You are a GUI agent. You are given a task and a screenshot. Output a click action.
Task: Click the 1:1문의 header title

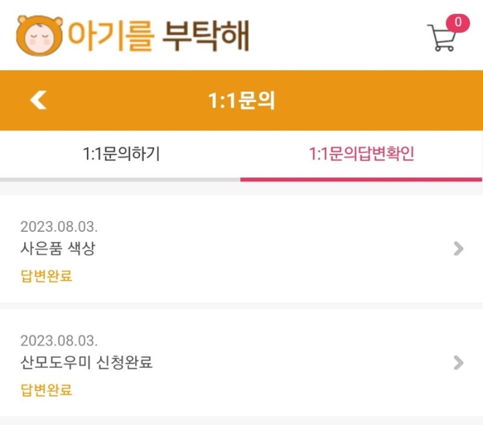(241, 100)
